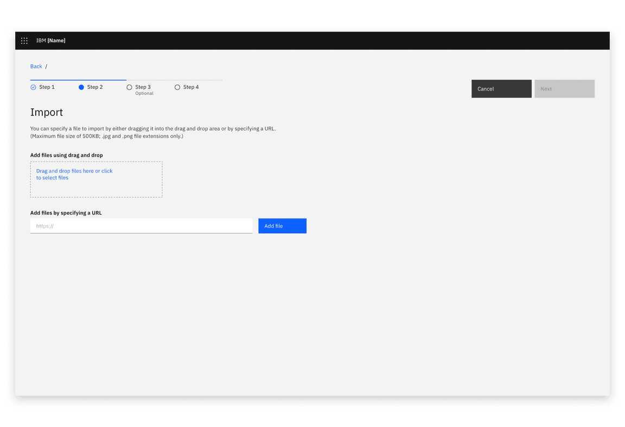Click the blue Add file button
The width and height of the screenshot is (625, 427).
[x=282, y=225]
